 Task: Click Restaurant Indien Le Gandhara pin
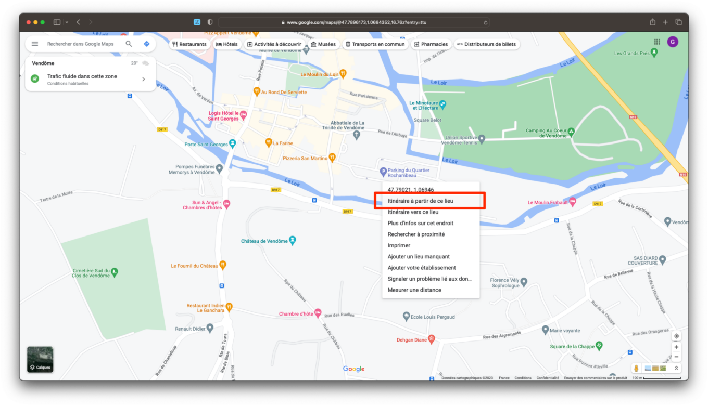pos(229,307)
